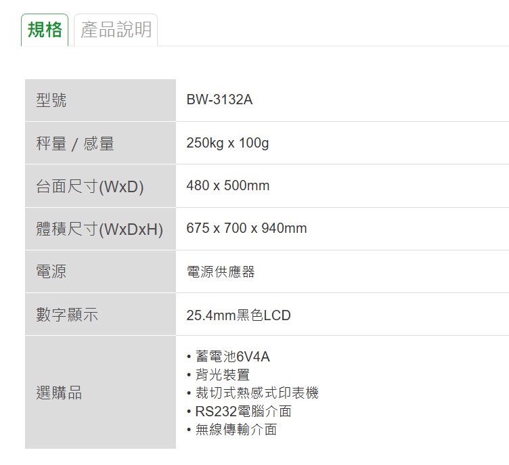Open the 產品說明 tab
The width and height of the screenshot is (509, 465).
pyautogui.click(x=116, y=30)
